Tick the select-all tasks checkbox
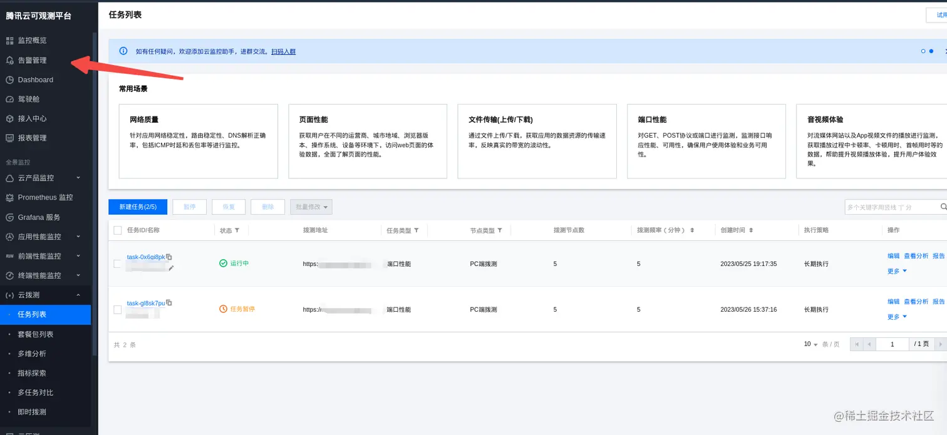This screenshot has width=947, height=435. (x=118, y=230)
